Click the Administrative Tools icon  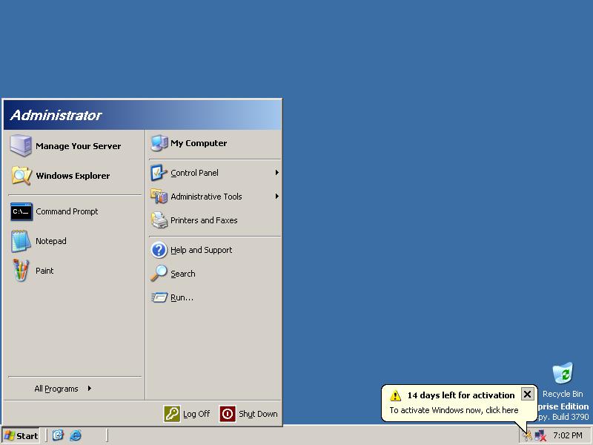[x=159, y=197]
